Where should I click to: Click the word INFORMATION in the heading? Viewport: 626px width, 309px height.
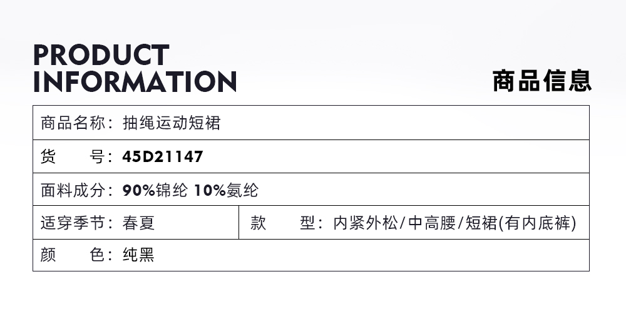(135, 81)
